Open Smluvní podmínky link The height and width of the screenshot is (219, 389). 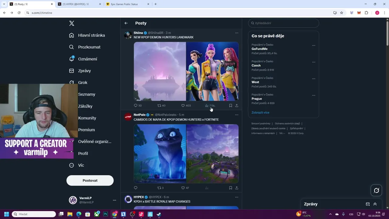click(261, 123)
